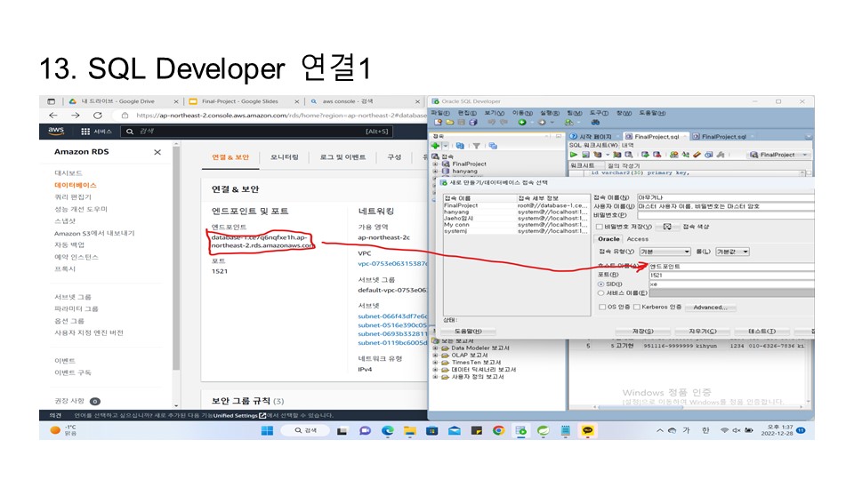Expand the OLAP 보고서 node
854x480 pixels.
[436, 356]
